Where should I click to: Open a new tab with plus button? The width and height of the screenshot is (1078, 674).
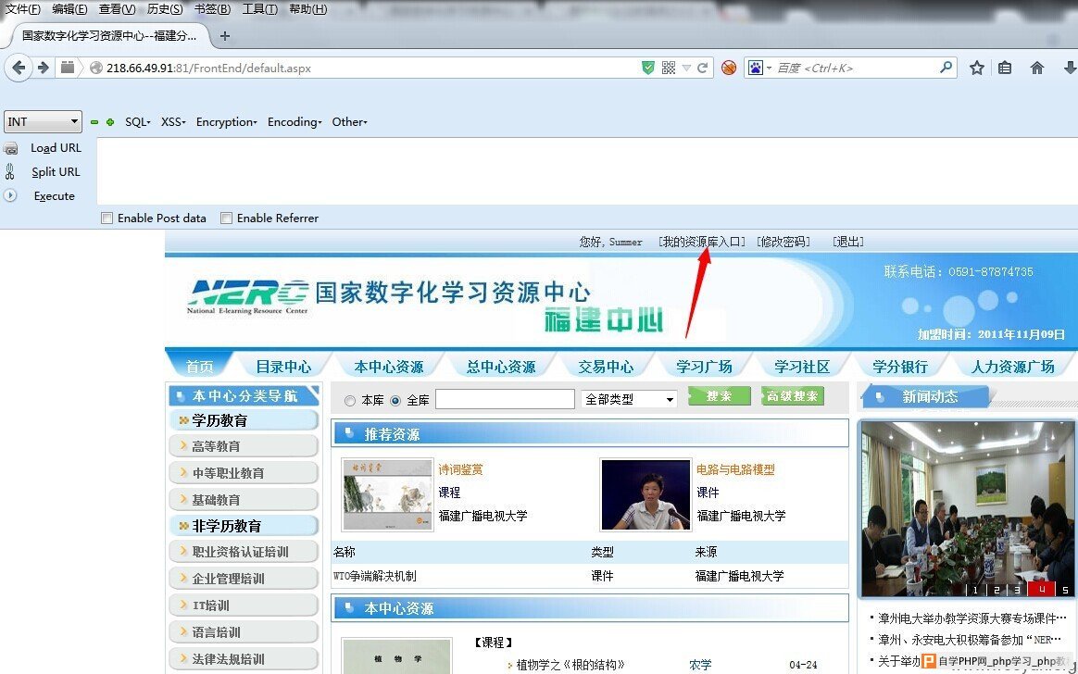(225, 36)
